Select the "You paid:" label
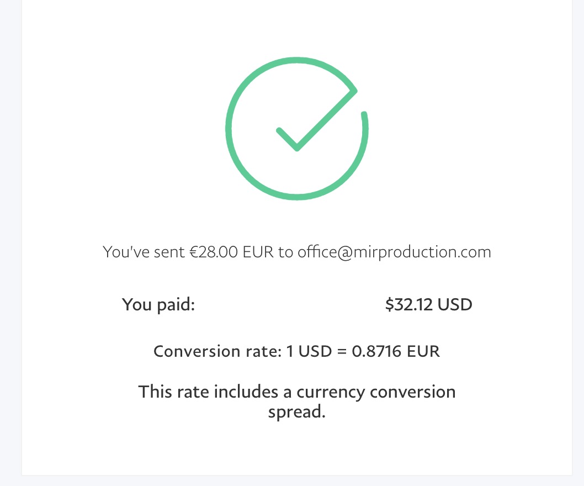Screen dimensions: 584x486 [158, 304]
